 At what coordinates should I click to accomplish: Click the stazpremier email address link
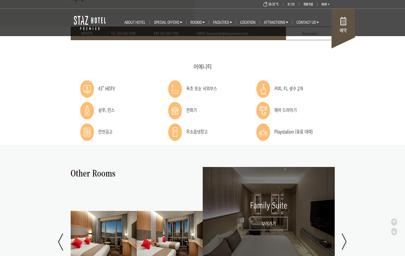(227, 33)
